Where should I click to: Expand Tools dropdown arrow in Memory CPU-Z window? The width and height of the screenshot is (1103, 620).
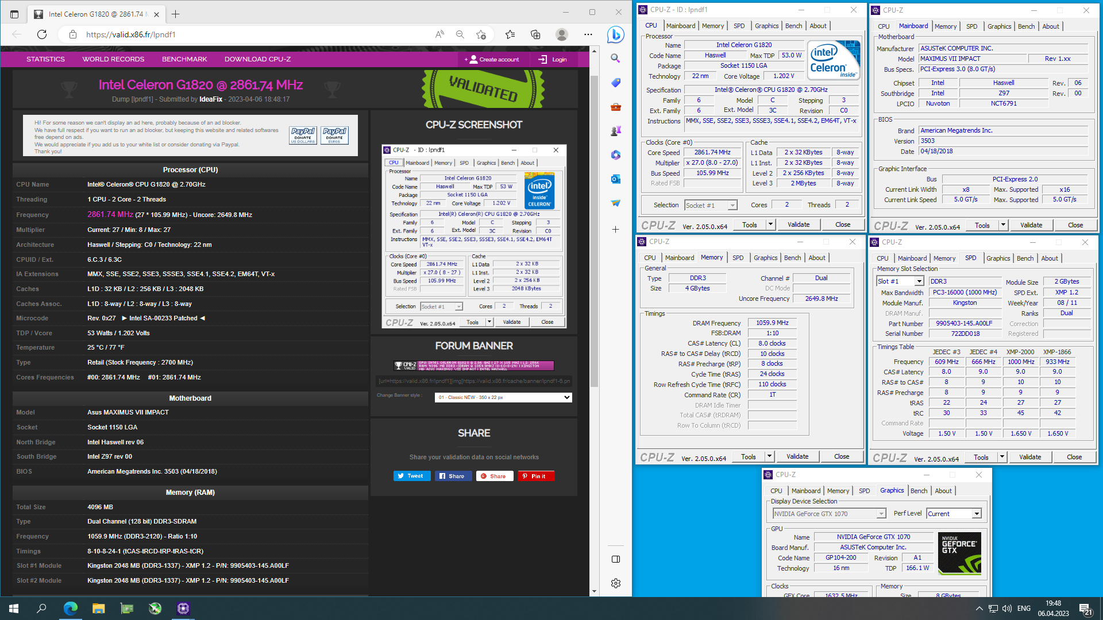click(769, 456)
